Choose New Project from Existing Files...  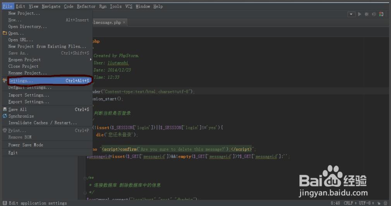point(47,46)
